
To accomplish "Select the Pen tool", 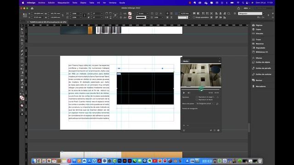I will [22, 51].
